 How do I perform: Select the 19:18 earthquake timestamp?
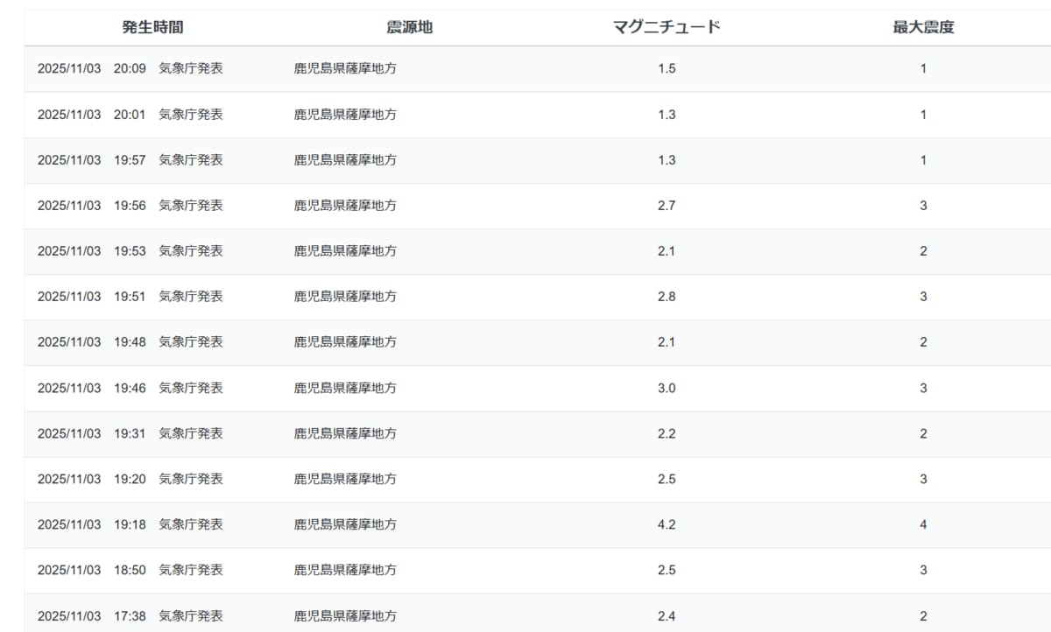click(x=130, y=524)
